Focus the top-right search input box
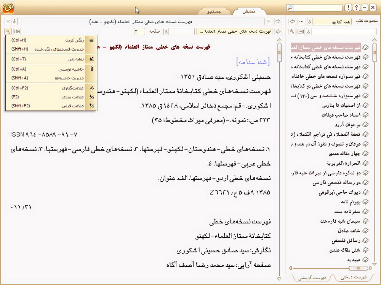The height and width of the screenshot is (285, 381). pos(318,8)
